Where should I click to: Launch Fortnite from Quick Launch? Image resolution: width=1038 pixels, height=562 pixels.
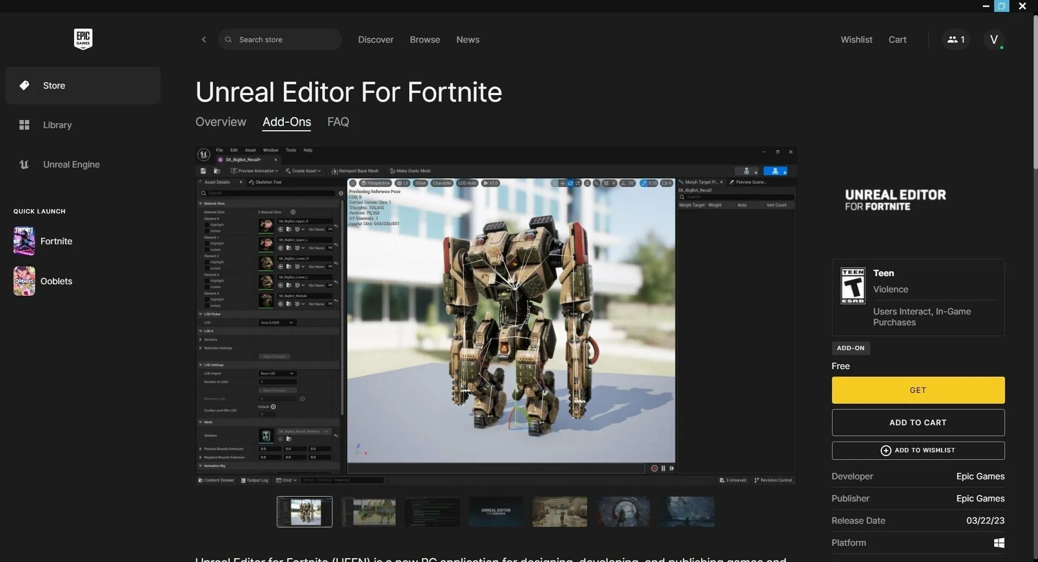pos(43,241)
